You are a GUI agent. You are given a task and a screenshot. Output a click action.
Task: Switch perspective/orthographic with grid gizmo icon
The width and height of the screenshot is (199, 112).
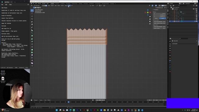pos(150,24)
